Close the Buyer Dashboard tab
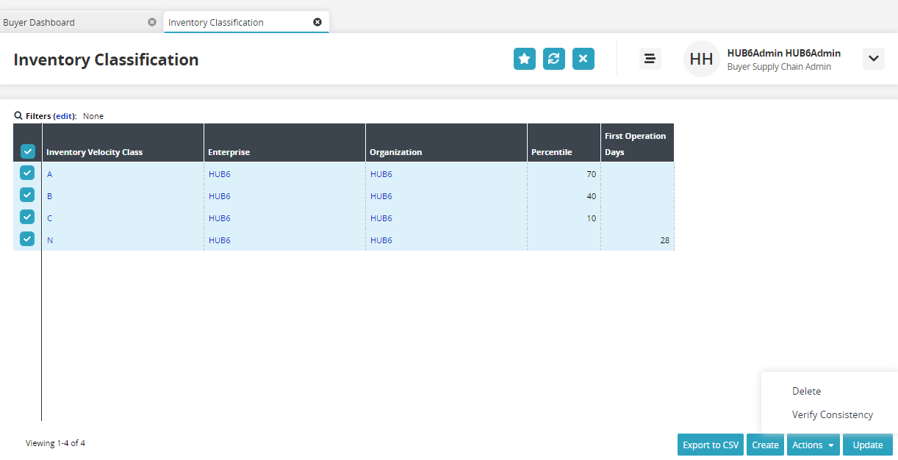This screenshot has width=898, height=460. click(x=152, y=22)
